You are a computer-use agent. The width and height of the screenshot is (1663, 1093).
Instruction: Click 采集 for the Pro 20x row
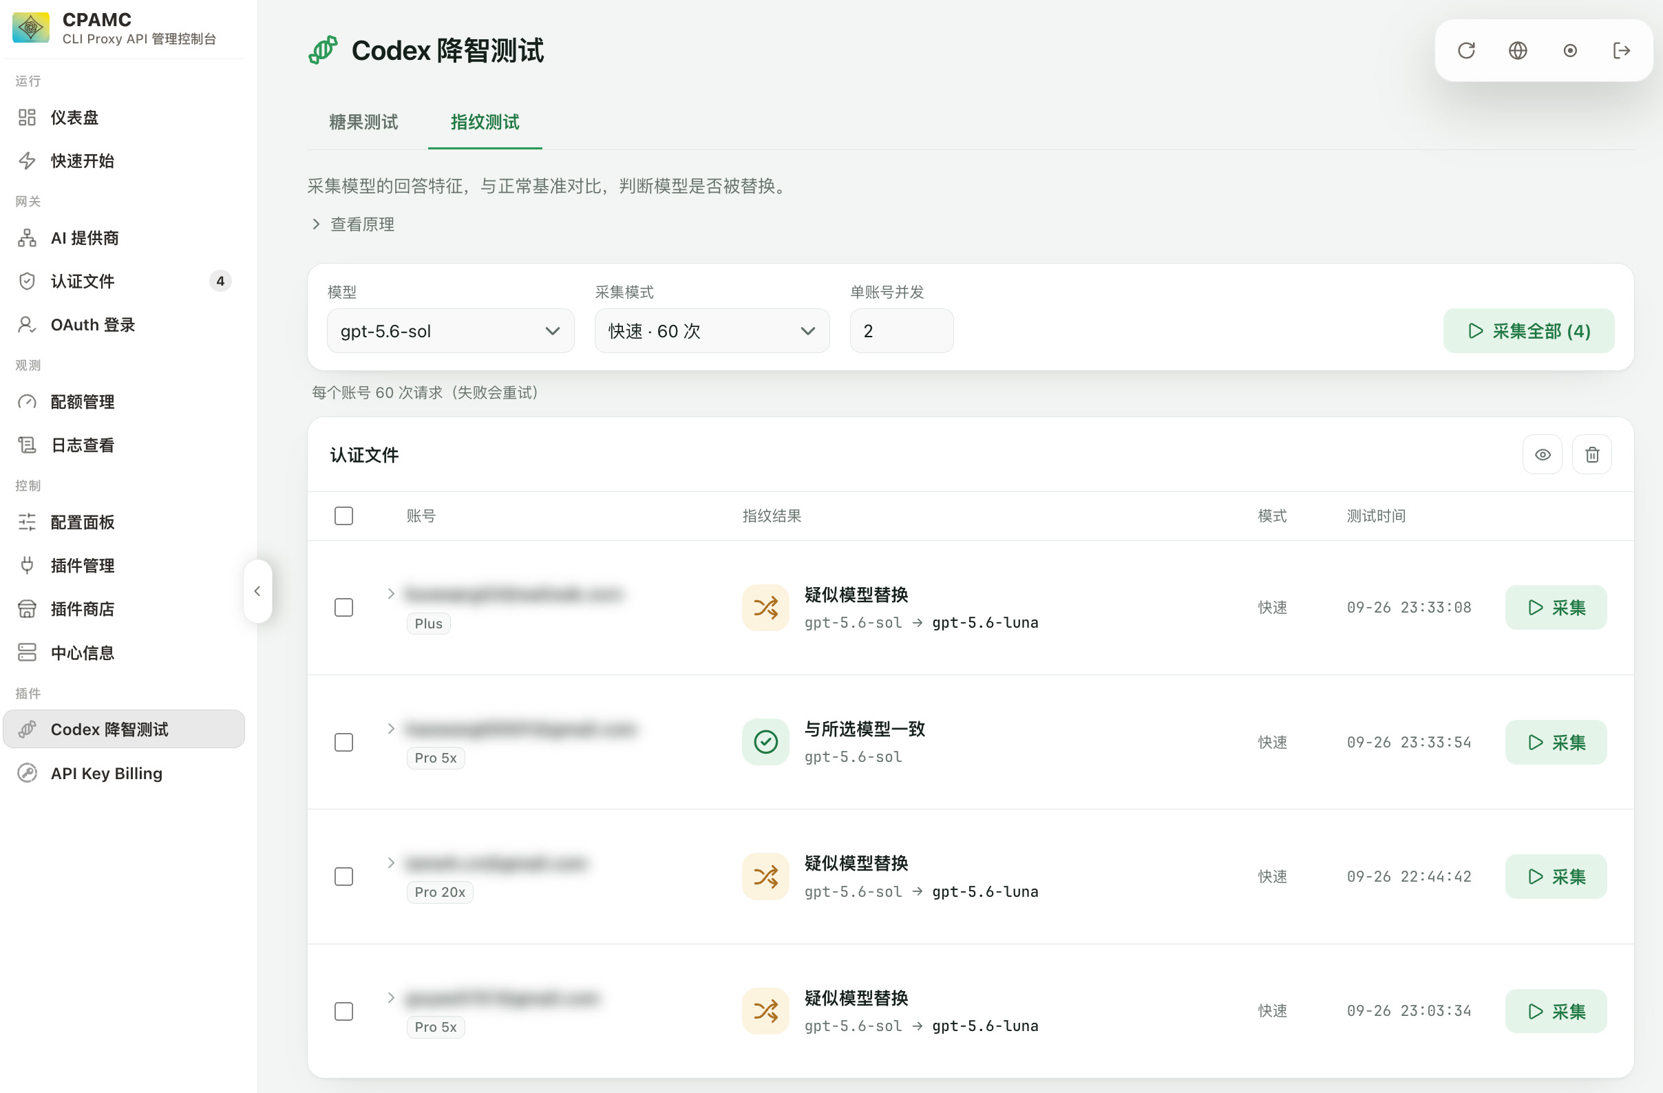[1556, 876]
